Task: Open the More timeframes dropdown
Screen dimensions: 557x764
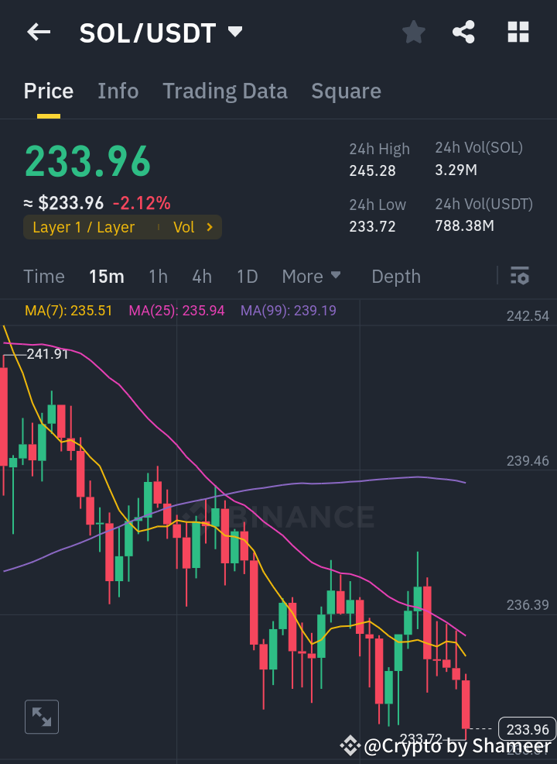Action: pyautogui.click(x=311, y=276)
